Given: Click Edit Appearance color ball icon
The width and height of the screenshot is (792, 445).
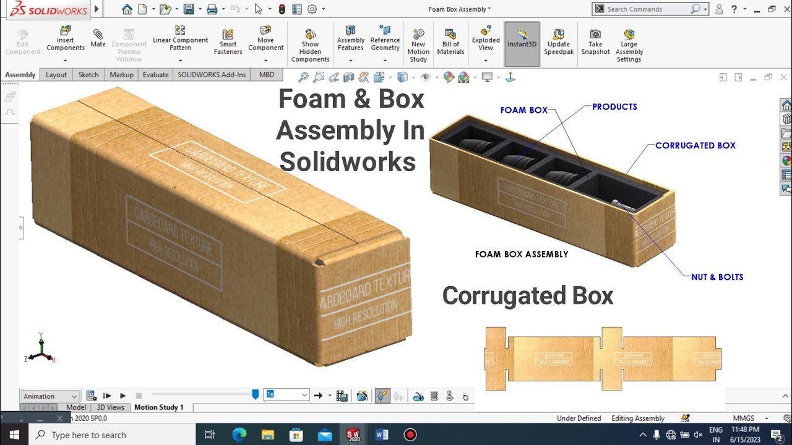Looking at the screenshot, I should coord(449,77).
